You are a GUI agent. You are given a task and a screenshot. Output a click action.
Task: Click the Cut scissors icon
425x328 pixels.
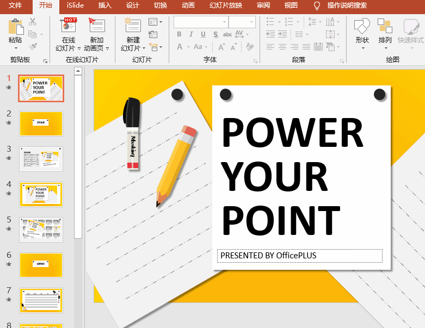33,22
